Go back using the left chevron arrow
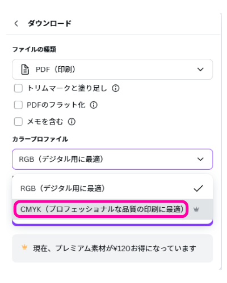 coord(16,24)
